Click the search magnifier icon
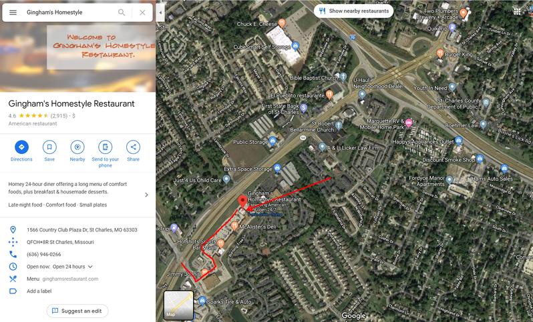 pyautogui.click(x=122, y=13)
